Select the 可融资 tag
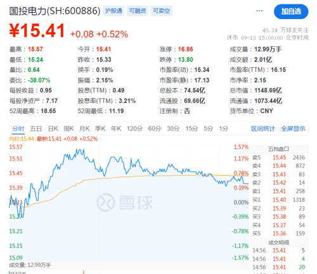The height and width of the screenshot is (274, 317). tap(138, 11)
